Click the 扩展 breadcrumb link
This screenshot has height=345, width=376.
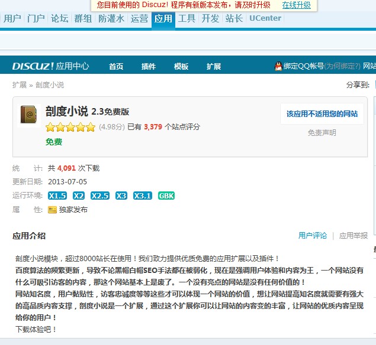[x=20, y=85]
